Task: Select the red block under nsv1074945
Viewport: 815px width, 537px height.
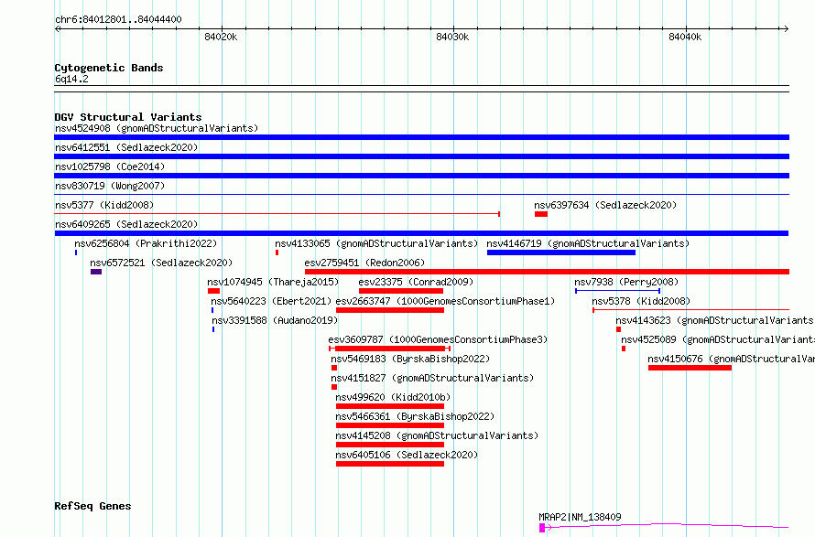Action: [213, 291]
